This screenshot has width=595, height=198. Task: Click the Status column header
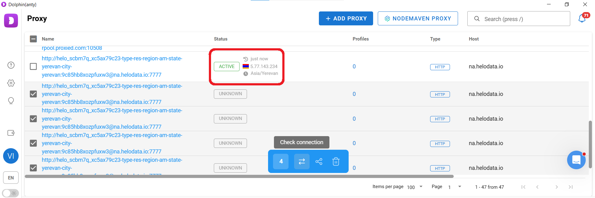tap(221, 39)
